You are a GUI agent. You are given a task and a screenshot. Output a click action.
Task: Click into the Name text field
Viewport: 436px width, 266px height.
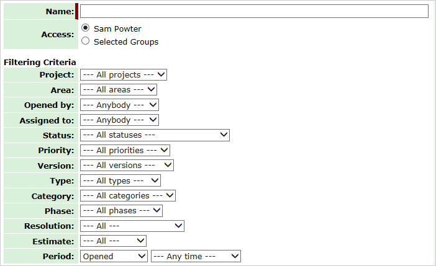coord(254,11)
